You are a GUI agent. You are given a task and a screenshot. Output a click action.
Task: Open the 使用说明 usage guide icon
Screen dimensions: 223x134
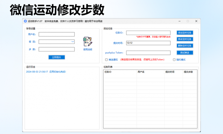tap(88, 42)
